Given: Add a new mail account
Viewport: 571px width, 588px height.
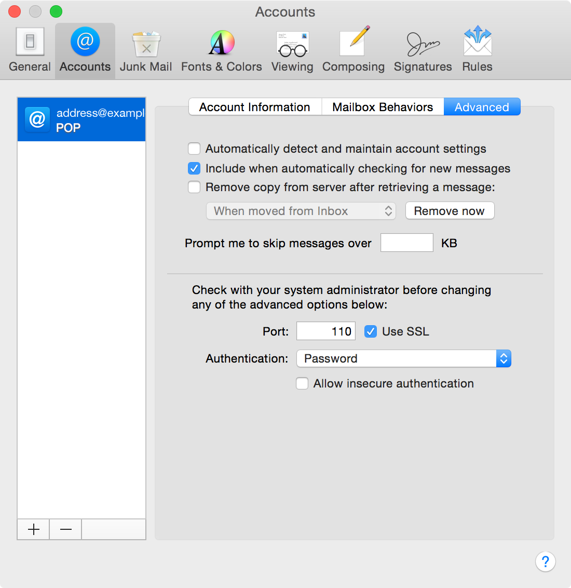Looking at the screenshot, I should click(33, 529).
